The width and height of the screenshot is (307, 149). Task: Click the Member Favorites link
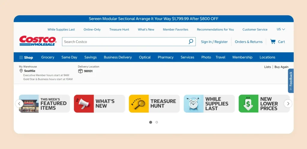tap(176, 30)
